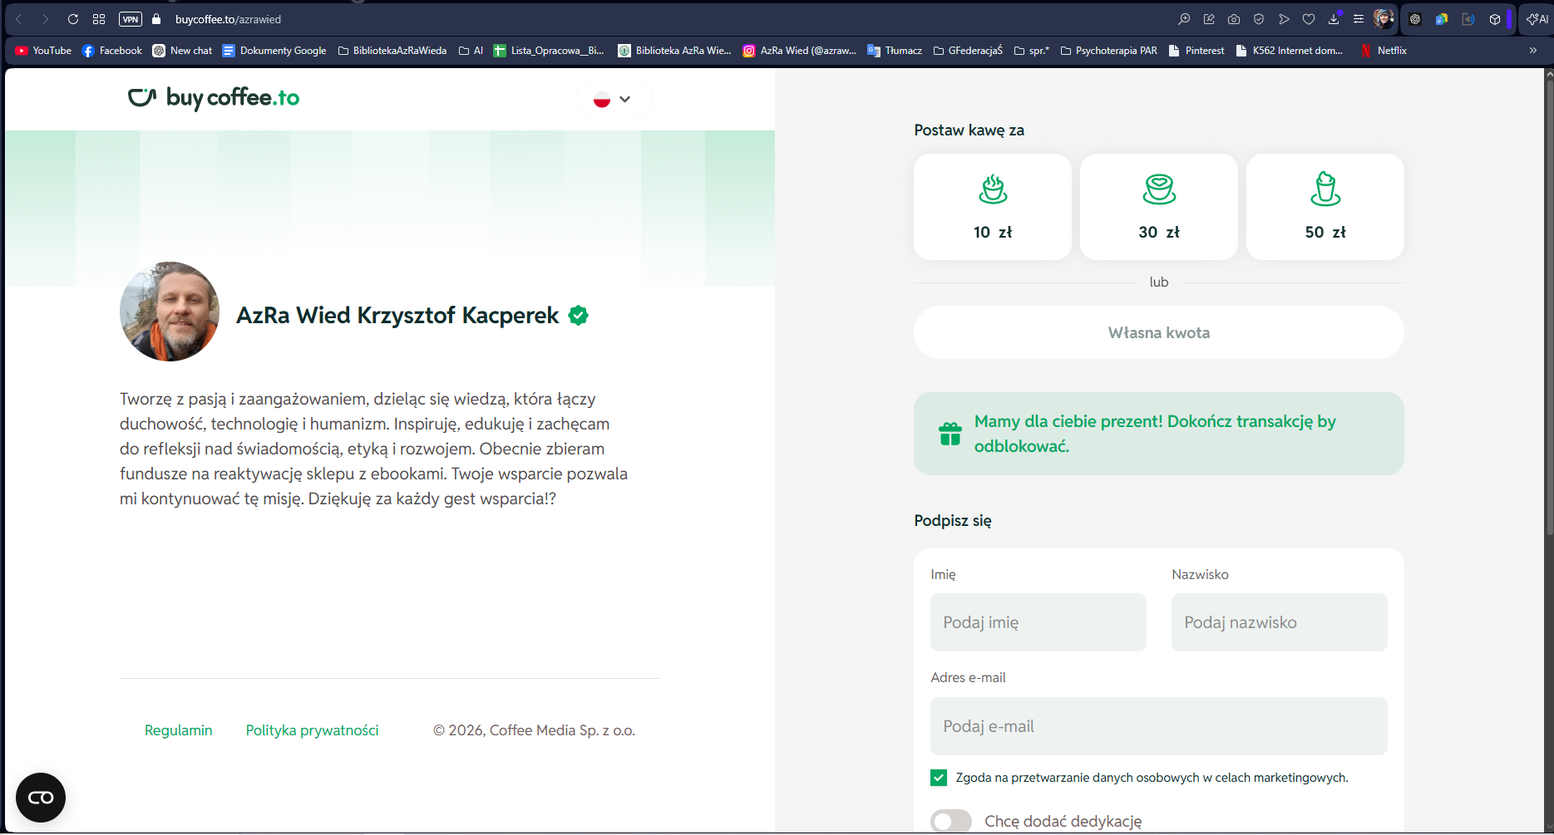Open the YouTube bookmark
Screen dimensions: 1554x835
(x=43, y=51)
